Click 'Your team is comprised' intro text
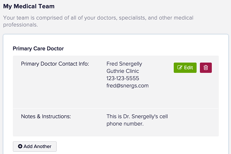 point(31,18)
